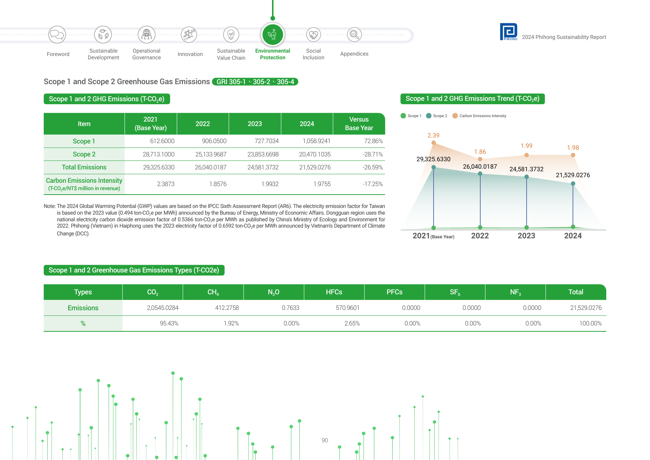Click the Carbon Emissions Intensity legend dot
This screenshot has height=460, width=650.
click(455, 116)
